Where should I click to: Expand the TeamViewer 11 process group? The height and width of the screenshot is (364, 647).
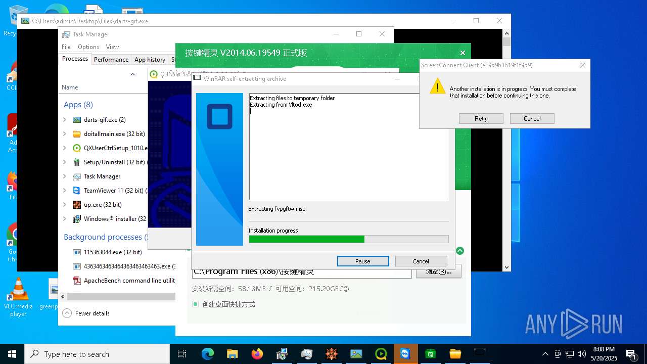point(65,191)
